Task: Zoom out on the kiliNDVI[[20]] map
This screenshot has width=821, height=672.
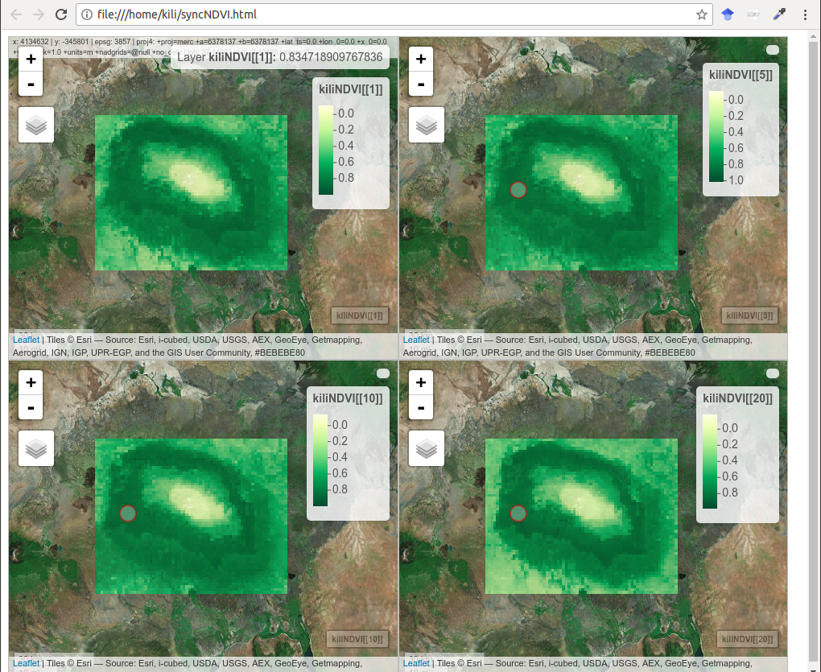Action: (421, 407)
